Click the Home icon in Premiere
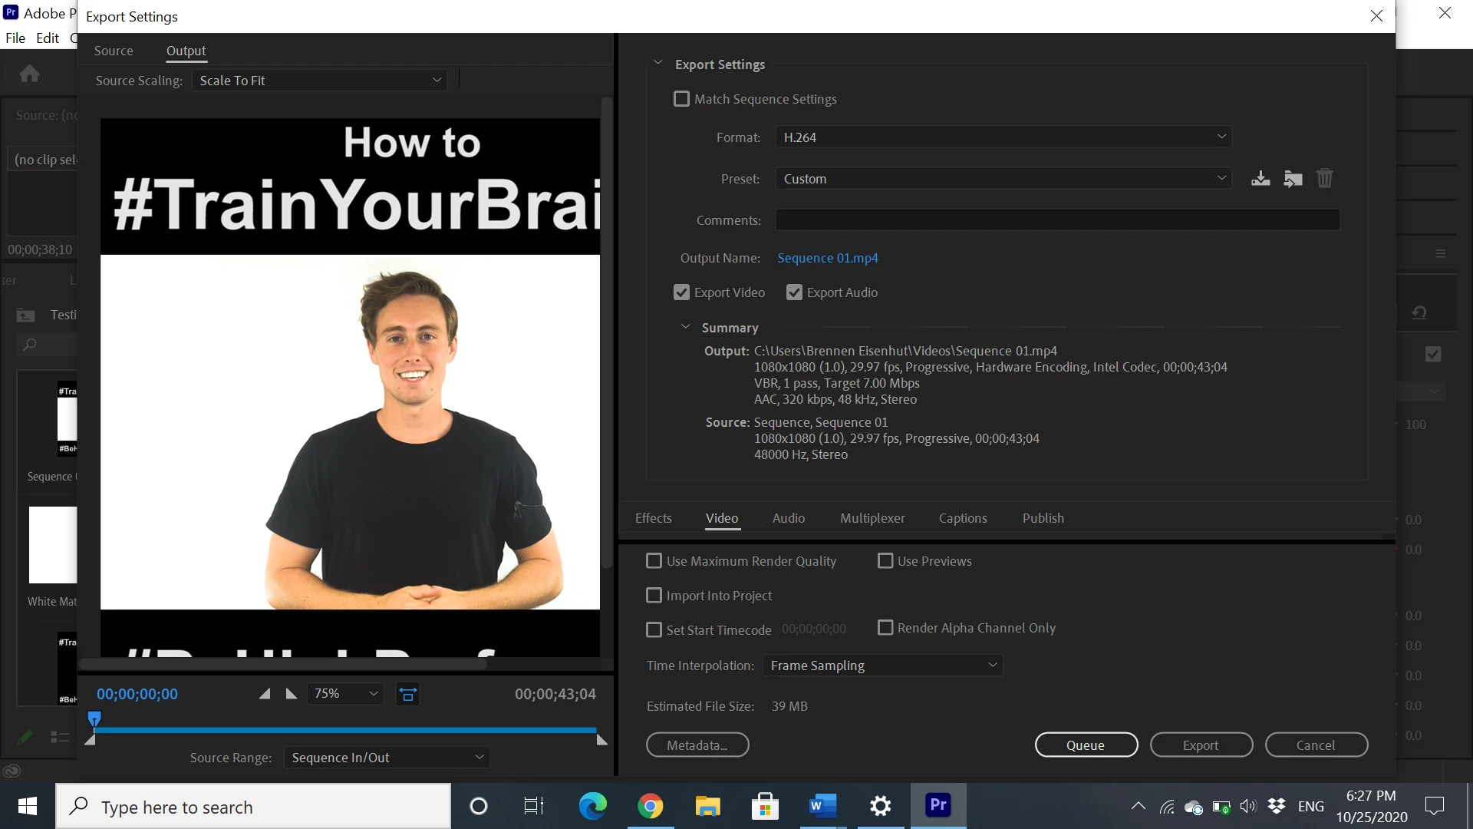This screenshot has height=829, width=1473. coord(29,74)
